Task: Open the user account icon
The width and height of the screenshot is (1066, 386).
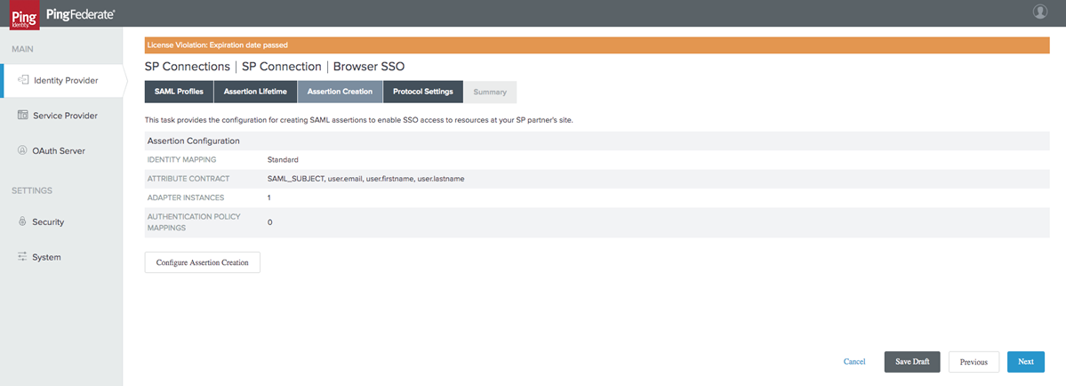Action: pos(1039,12)
